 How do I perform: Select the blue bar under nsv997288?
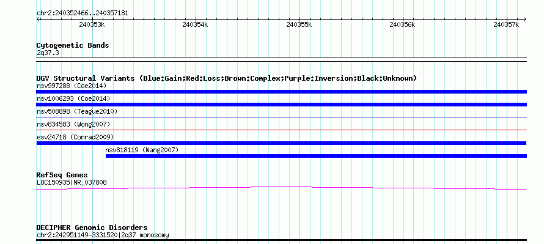tap(281, 92)
